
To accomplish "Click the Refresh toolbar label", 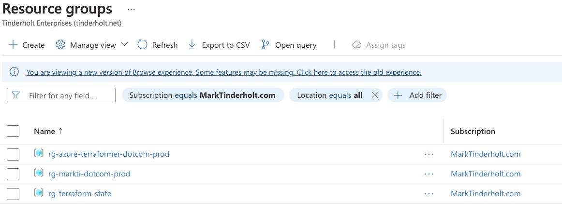I will tap(165, 45).
